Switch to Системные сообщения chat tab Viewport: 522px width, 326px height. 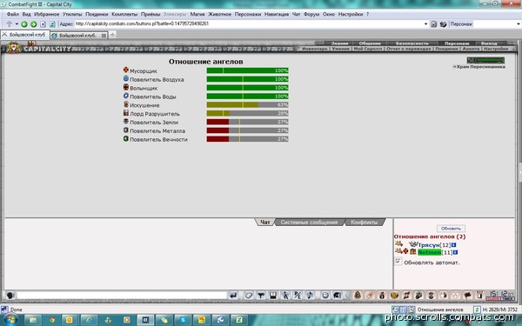pos(309,223)
